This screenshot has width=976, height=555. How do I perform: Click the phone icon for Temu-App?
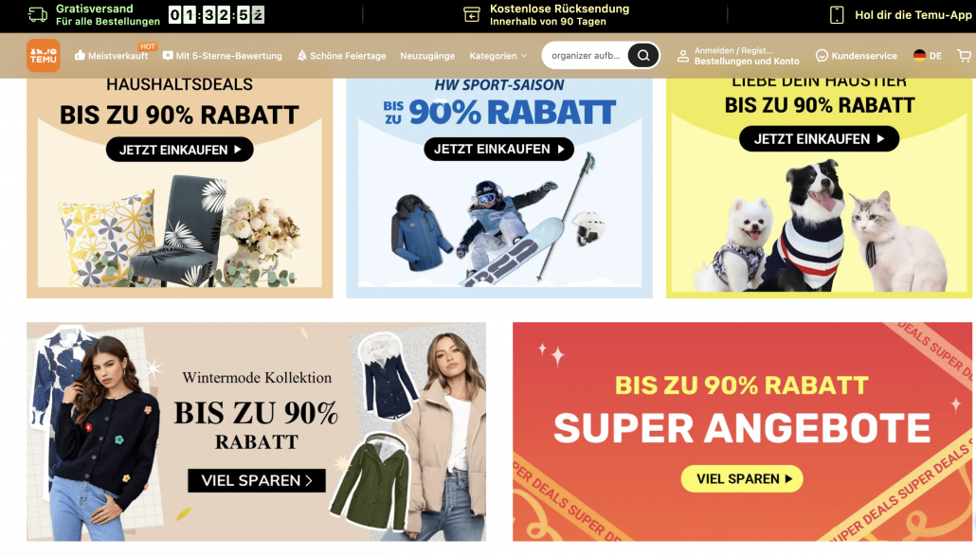pos(838,15)
